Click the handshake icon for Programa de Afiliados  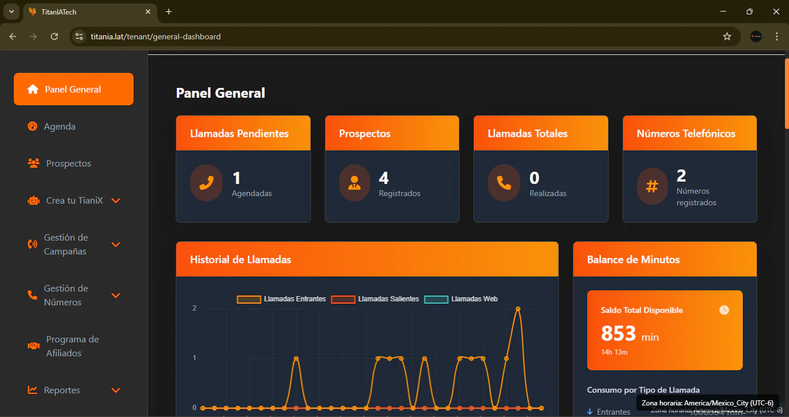(x=34, y=346)
